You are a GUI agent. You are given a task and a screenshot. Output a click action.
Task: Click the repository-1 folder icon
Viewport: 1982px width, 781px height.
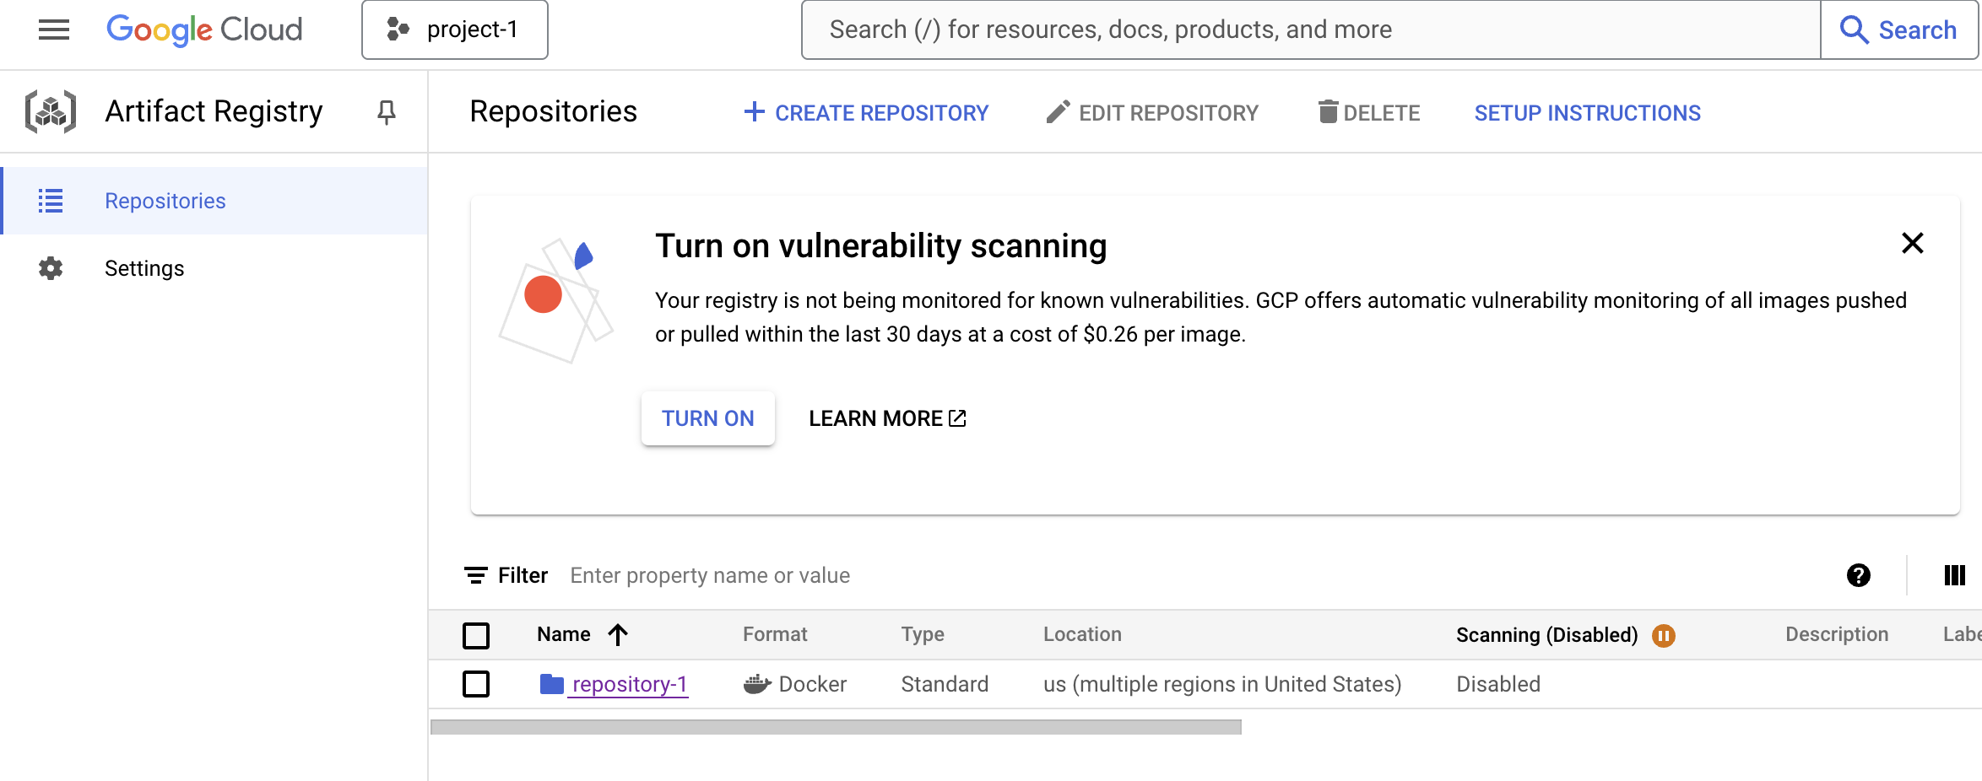tap(552, 684)
